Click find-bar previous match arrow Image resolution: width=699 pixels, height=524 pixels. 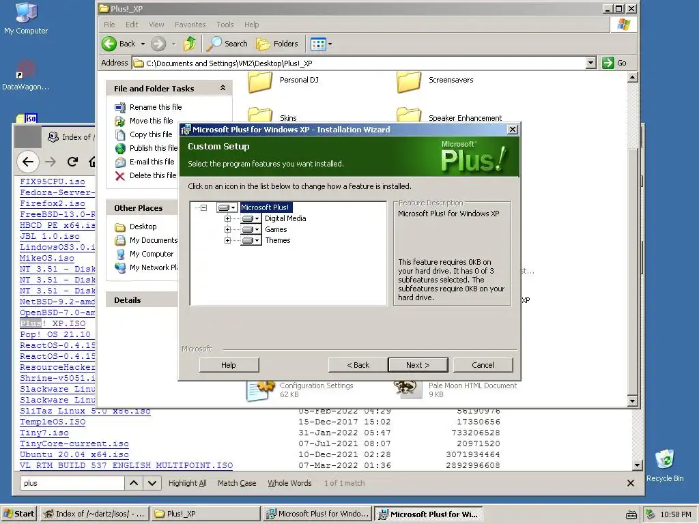[134, 483]
